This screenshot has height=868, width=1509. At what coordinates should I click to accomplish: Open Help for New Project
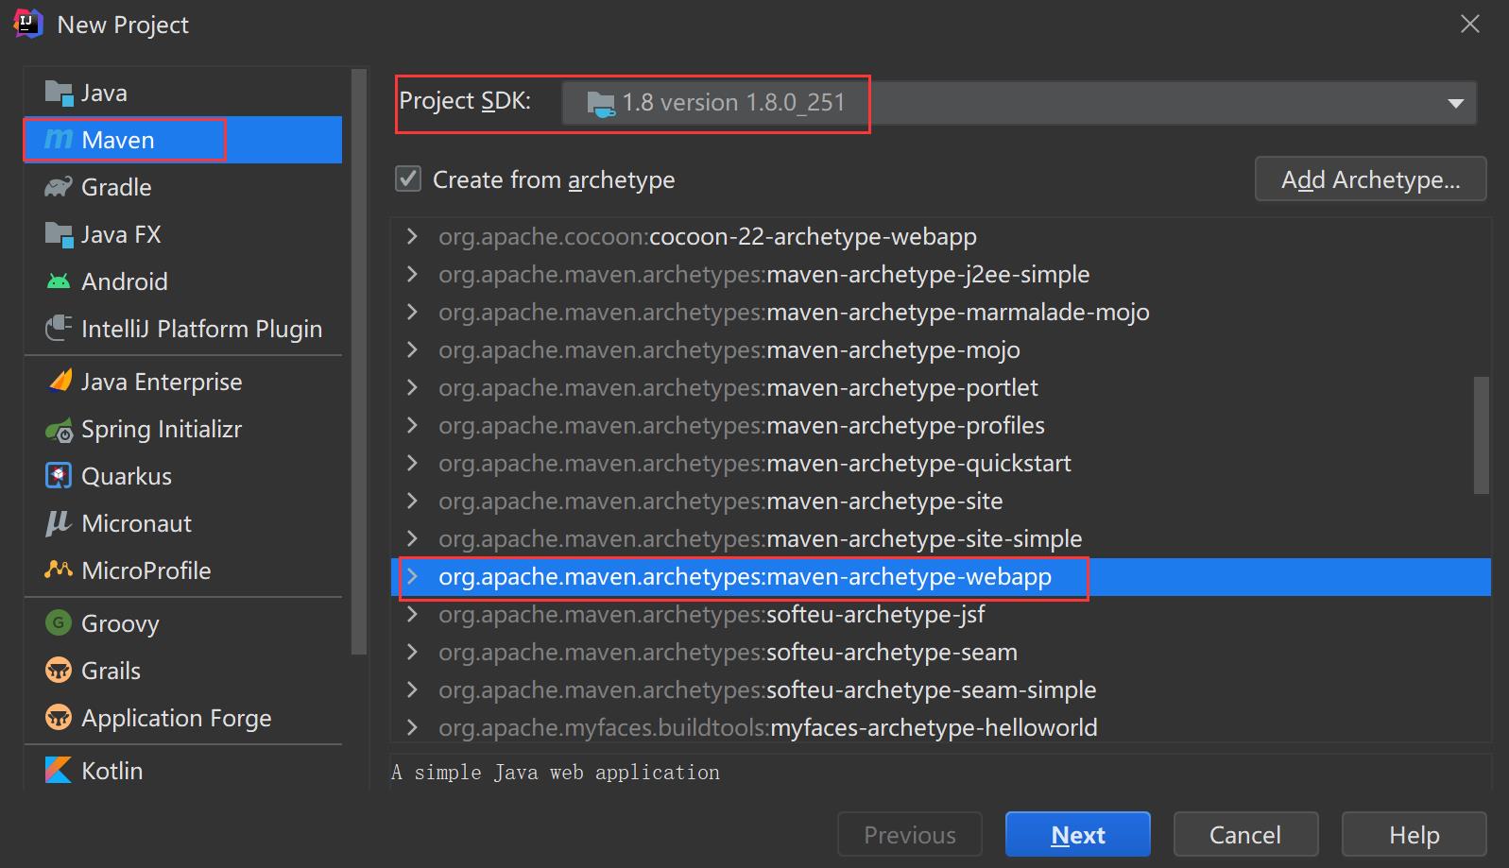[x=1414, y=835]
